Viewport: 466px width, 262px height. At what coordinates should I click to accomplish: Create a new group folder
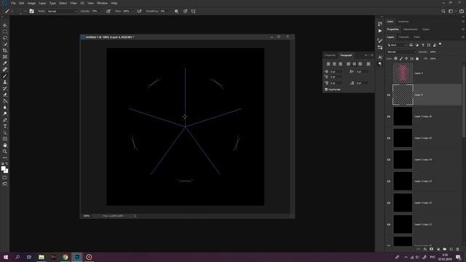pyautogui.click(x=445, y=249)
